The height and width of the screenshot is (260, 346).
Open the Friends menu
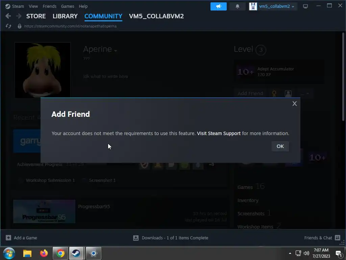[49, 6]
